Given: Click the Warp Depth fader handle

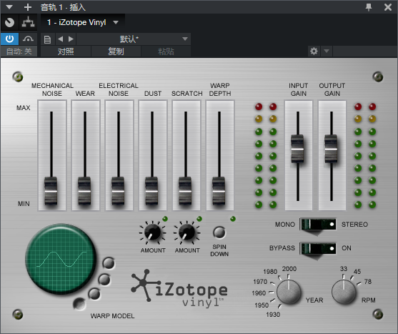Looking at the screenshot, I should 219,191.
